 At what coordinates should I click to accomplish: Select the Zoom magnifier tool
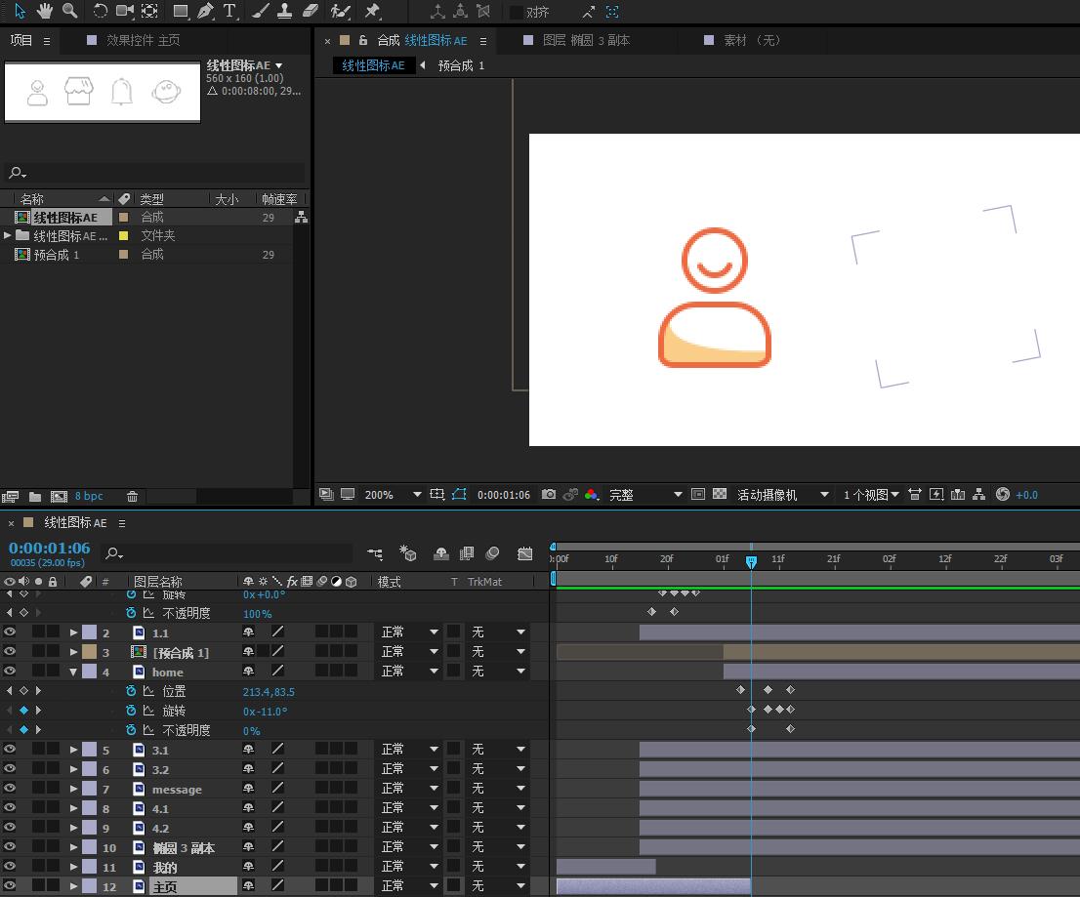[69, 11]
